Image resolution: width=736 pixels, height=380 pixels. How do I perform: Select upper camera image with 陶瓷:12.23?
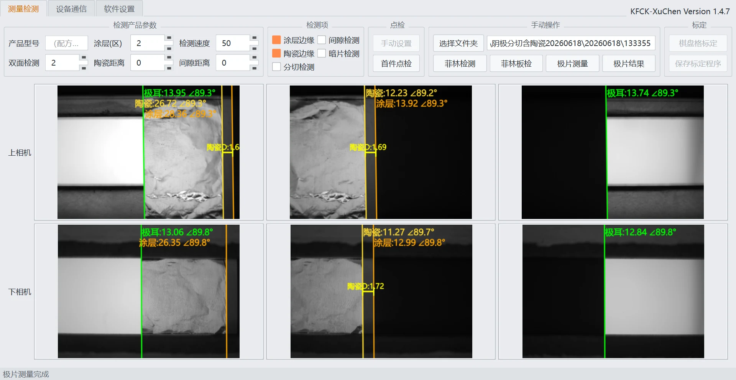(x=381, y=152)
